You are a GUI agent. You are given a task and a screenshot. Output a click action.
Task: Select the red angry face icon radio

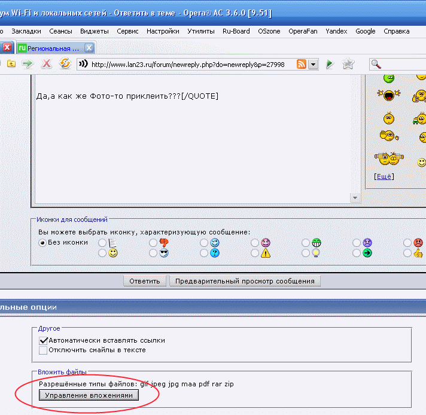tap(407, 243)
